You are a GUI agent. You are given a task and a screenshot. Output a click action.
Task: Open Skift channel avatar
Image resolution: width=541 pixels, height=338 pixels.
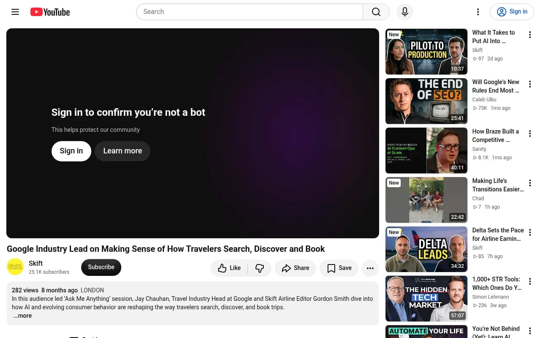(15, 267)
